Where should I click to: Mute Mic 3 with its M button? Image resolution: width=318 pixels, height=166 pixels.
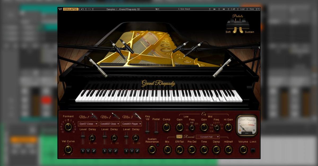(132, 151)
